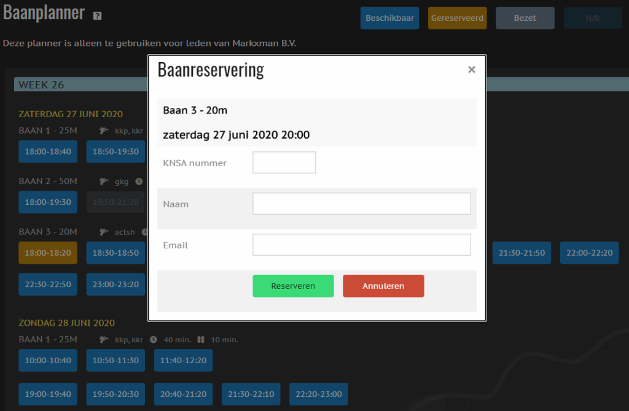This screenshot has height=411, width=629.
Task: Select Sunday's 11:40-12:20 slot
Action: [183, 361]
